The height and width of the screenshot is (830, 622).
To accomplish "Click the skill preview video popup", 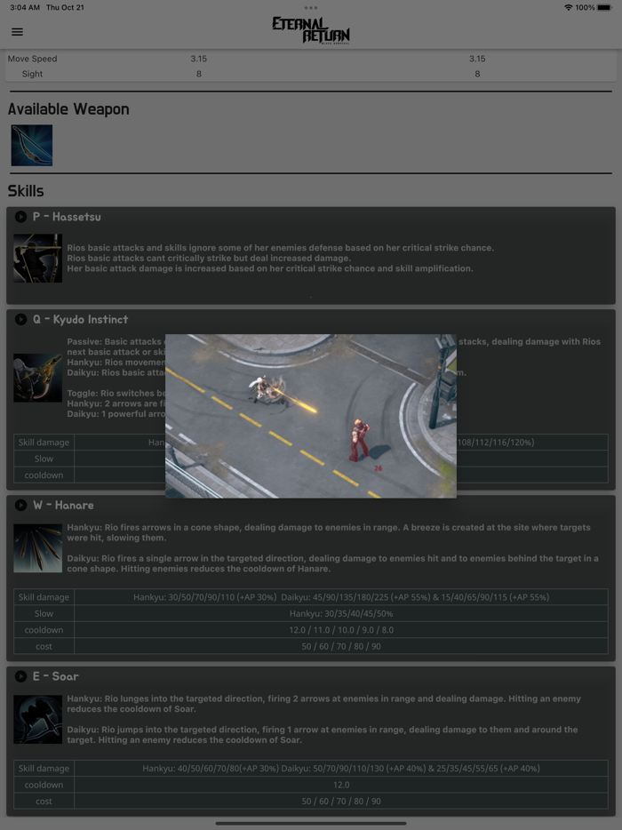I will [311, 416].
